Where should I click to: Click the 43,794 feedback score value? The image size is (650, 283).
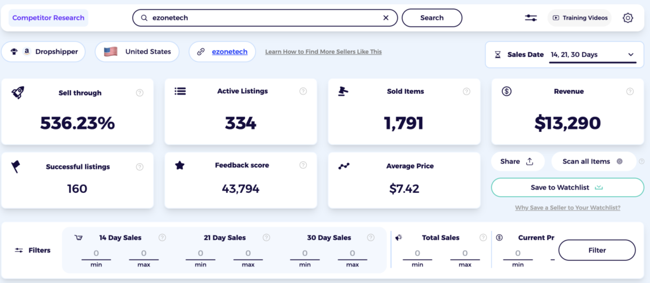tap(241, 189)
